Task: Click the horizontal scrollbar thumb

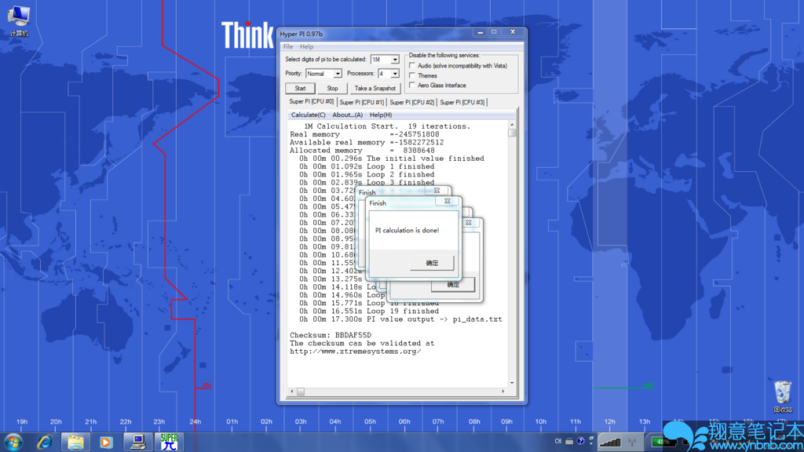Action: point(301,392)
